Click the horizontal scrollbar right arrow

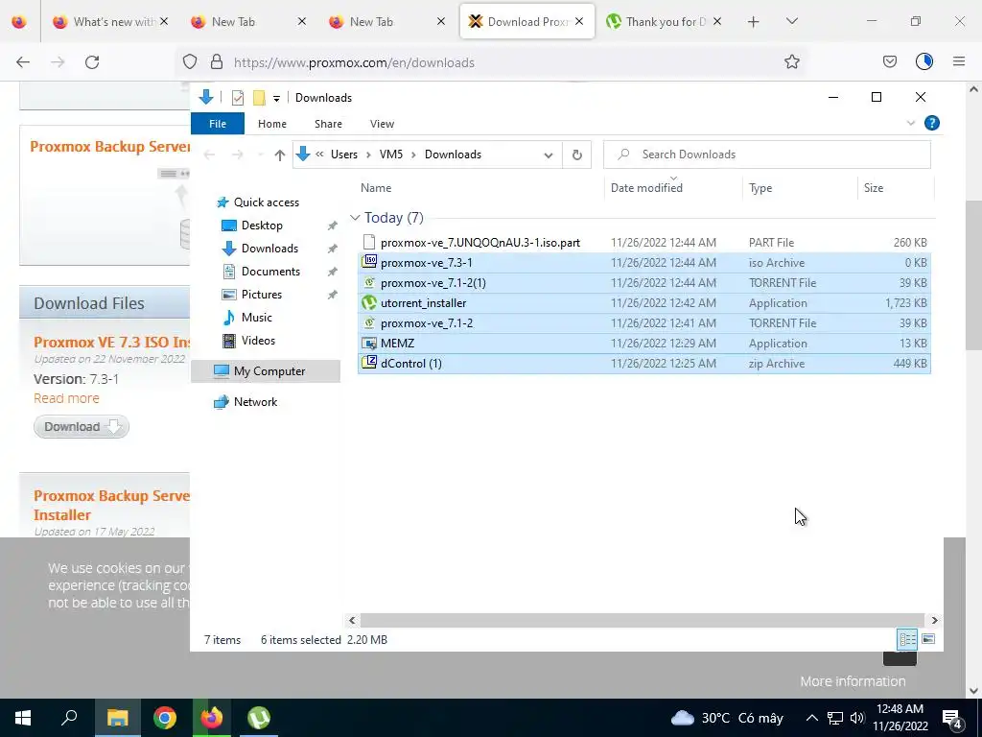[934, 621]
